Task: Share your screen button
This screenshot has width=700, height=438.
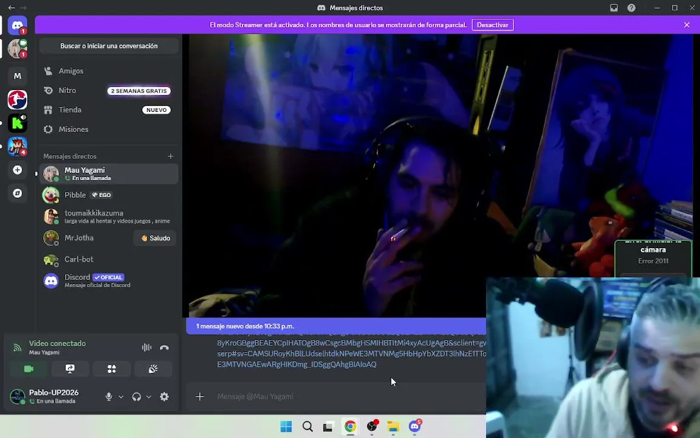Action: pos(70,369)
